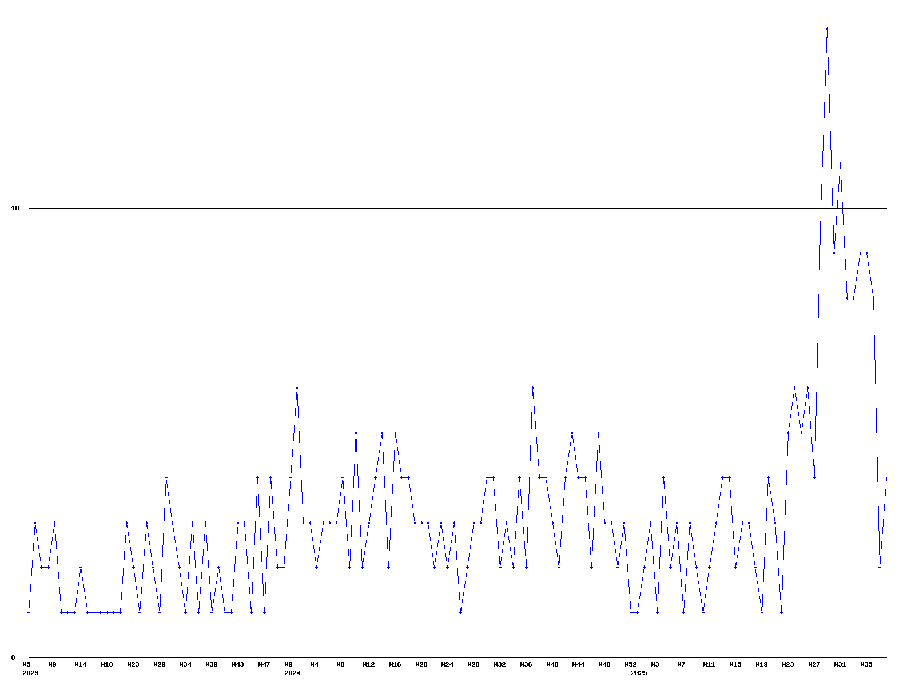Select the W16 axis label
Image resolution: width=915 pixels, height=686 pixels.
(x=395, y=664)
